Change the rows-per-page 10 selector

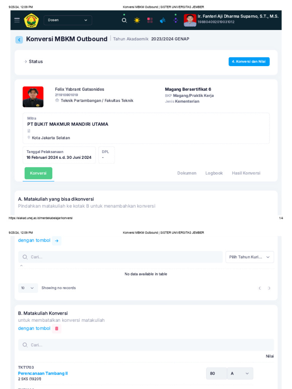click(28, 288)
